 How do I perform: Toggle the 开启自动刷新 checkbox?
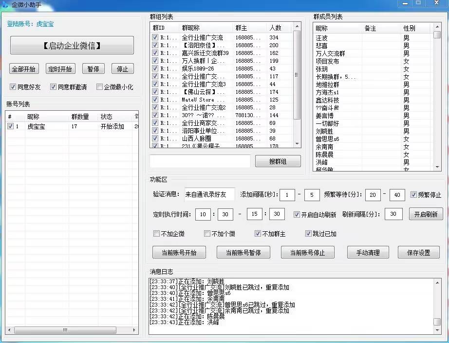point(297,214)
